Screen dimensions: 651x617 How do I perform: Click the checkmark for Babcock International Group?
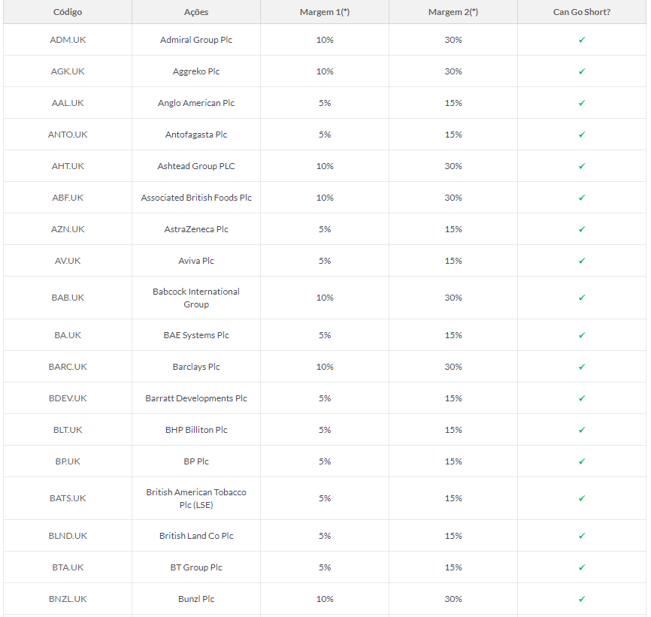click(582, 298)
